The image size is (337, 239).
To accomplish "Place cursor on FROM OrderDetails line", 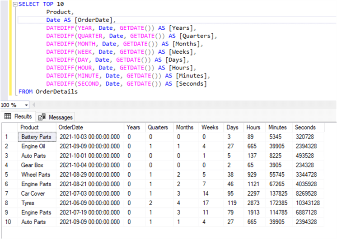I will pos(48,92).
